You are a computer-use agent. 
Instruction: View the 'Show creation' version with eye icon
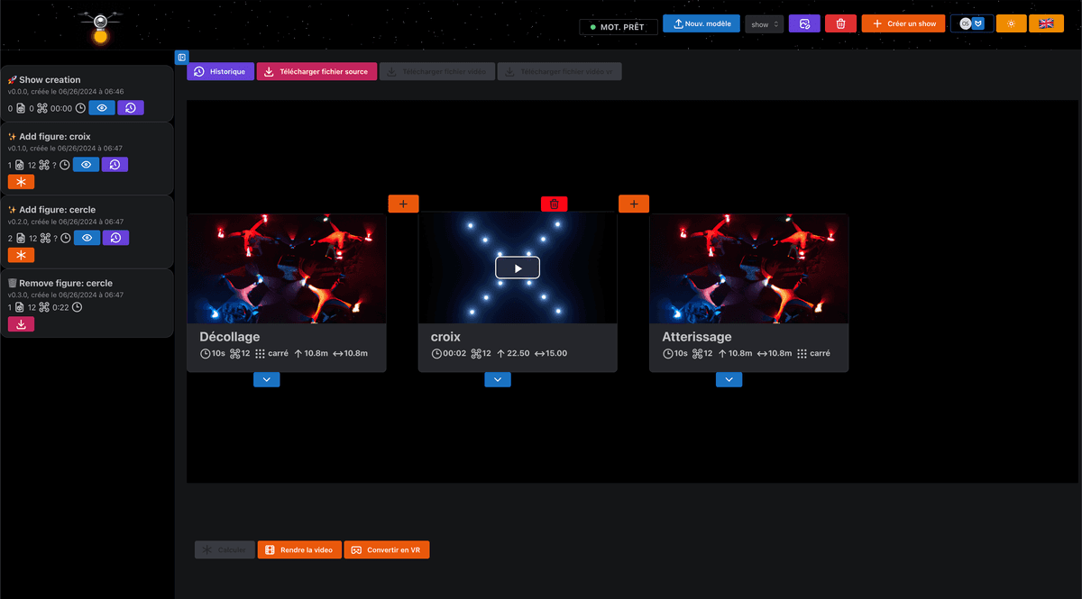pyautogui.click(x=102, y=108)
